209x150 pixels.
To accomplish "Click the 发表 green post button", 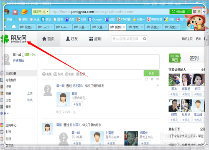I will pos(151,73).
